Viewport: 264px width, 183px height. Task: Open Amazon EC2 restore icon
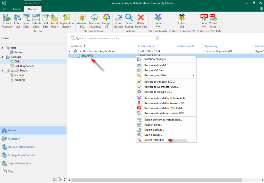[82, 21]
